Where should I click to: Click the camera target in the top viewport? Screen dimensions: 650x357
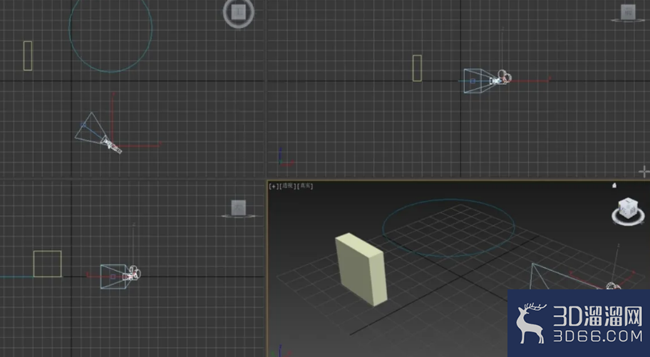pos(83,125)
